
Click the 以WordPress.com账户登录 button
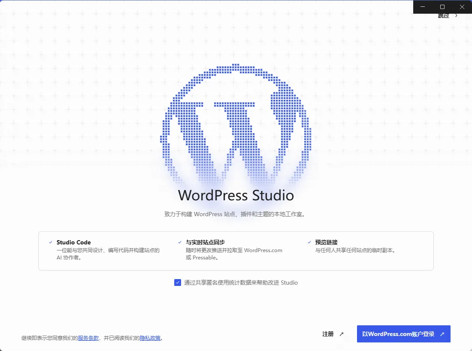404,334
